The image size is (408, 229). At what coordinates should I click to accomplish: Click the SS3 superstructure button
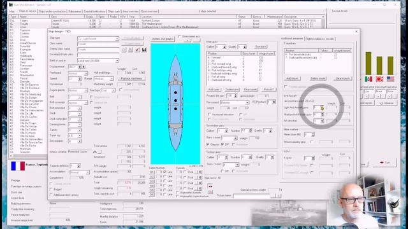point(152,181)
